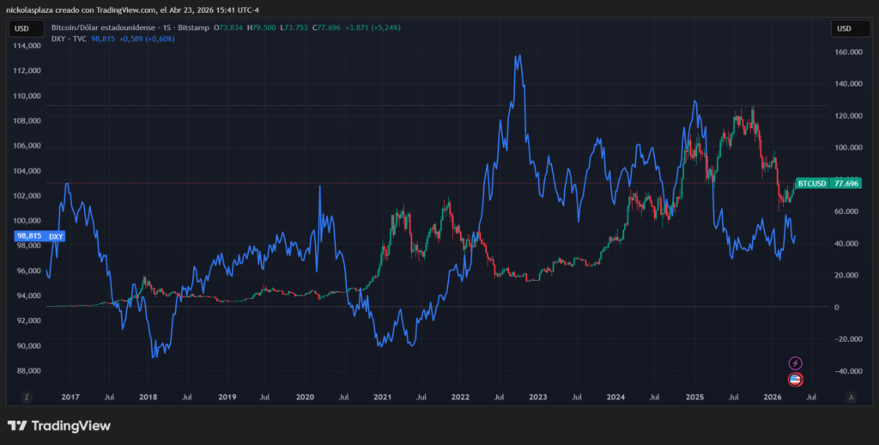Click the header text mentioning TradingView.com
The image size is (879, 445).
click(x=132, y=10)
